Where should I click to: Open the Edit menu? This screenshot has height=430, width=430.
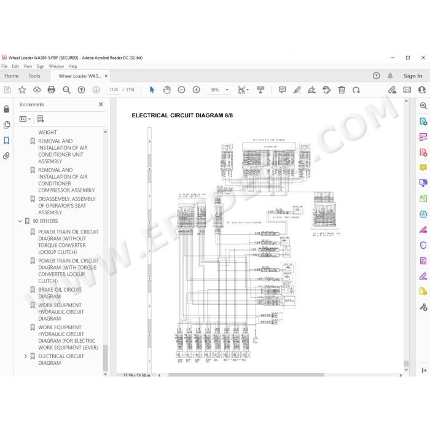pyautogui.click(x=15, y=66)
